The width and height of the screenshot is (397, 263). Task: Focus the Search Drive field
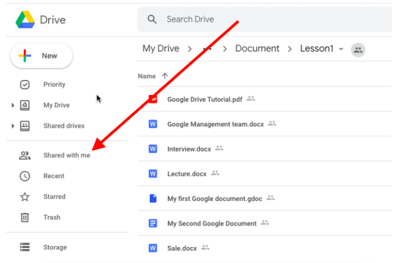(264, 20)
